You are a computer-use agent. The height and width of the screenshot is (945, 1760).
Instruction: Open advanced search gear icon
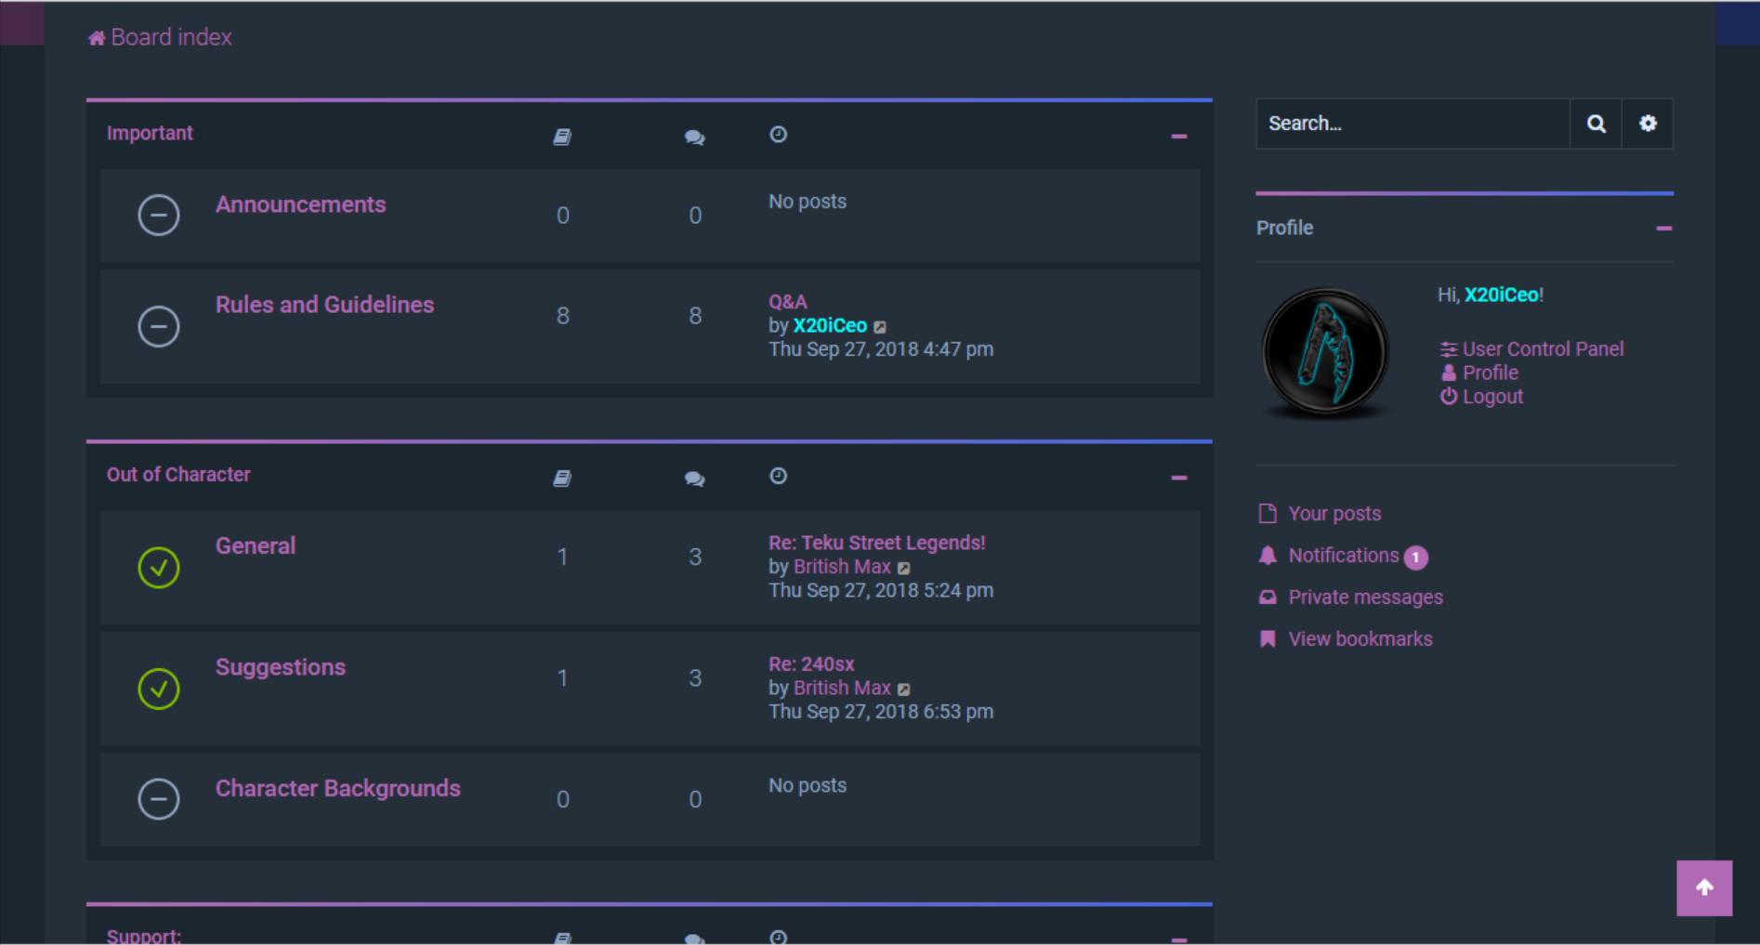1648,124
